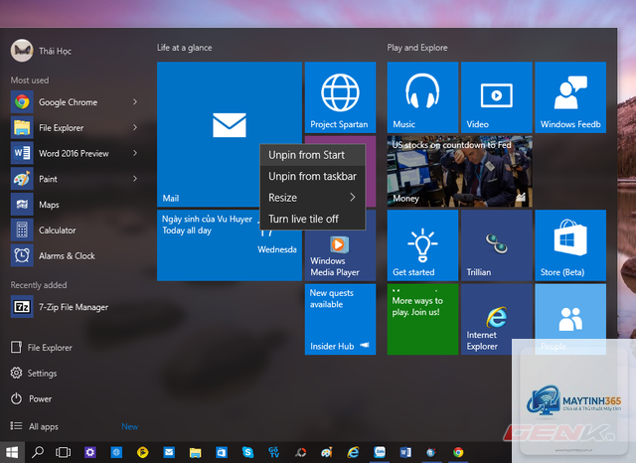Viewport: 636px width, 463px height.
Task: Open the yellow circular taskbar icon
Action: [x=143, y=452]
